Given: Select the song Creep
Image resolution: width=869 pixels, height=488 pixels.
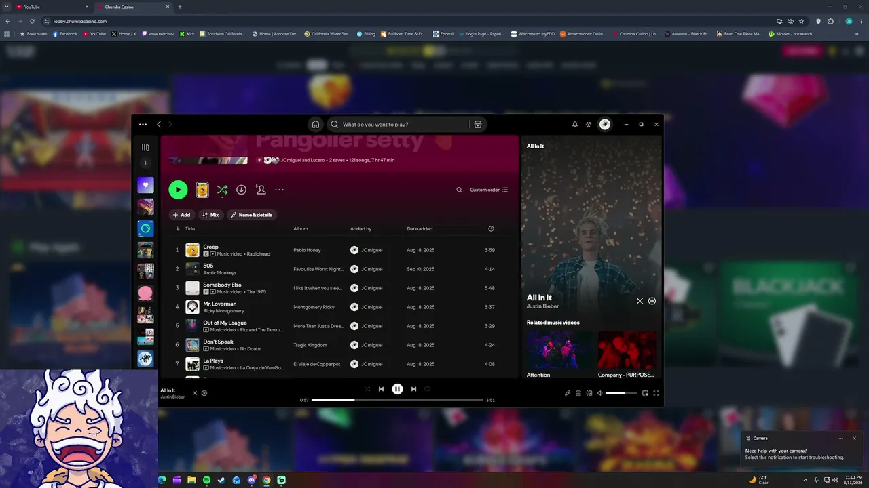Looking at the screenshot, I should 211,247.
